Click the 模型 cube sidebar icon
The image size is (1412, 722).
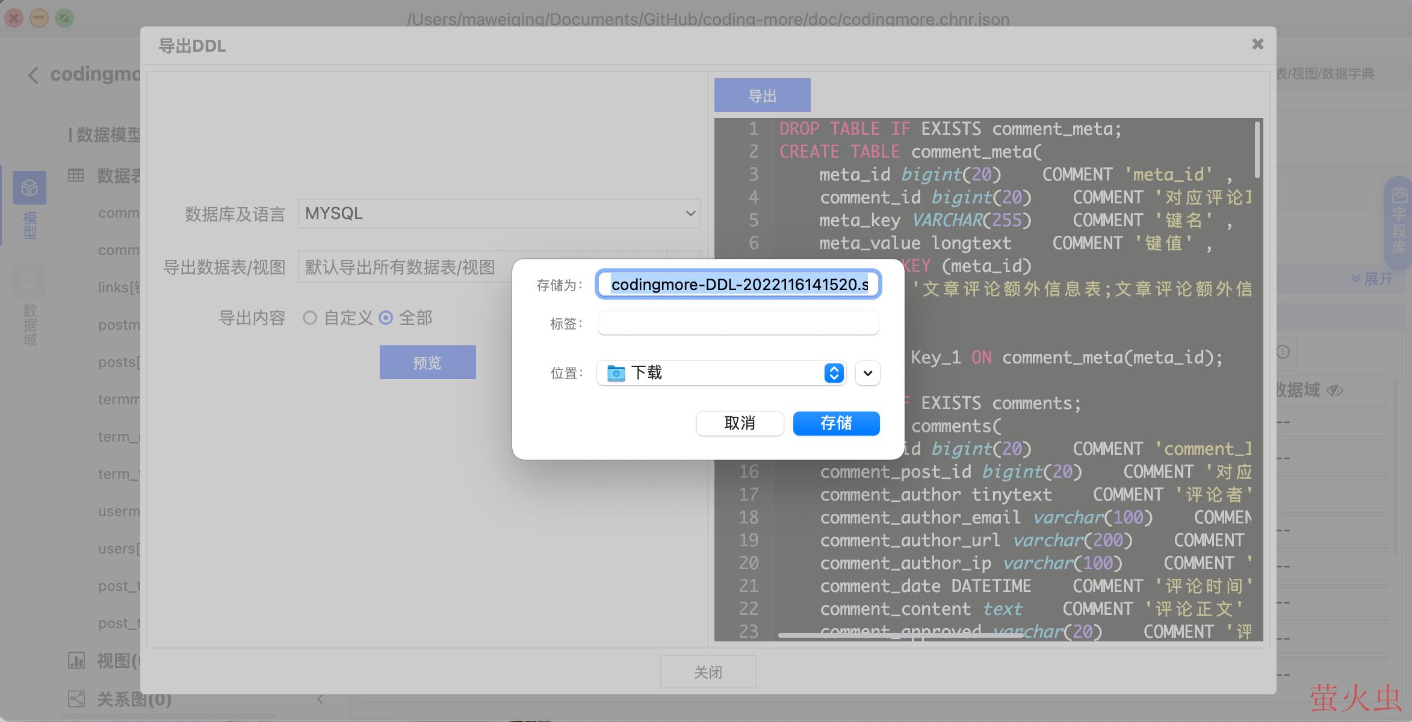pos(29,188)
